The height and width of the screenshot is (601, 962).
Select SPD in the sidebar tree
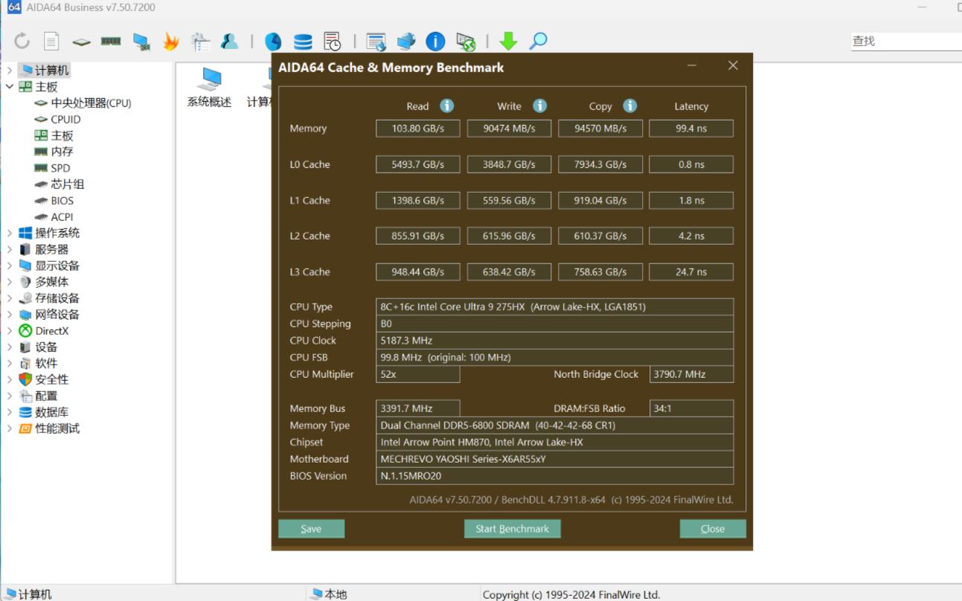[60, 168]
